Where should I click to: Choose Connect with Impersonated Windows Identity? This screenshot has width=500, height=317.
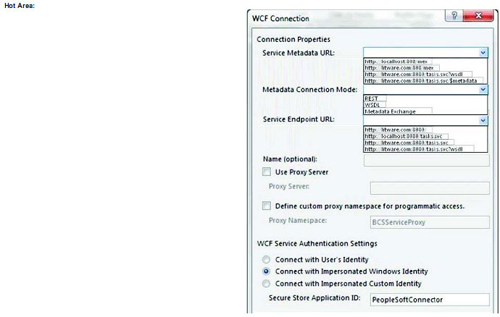tap(267, 271)
